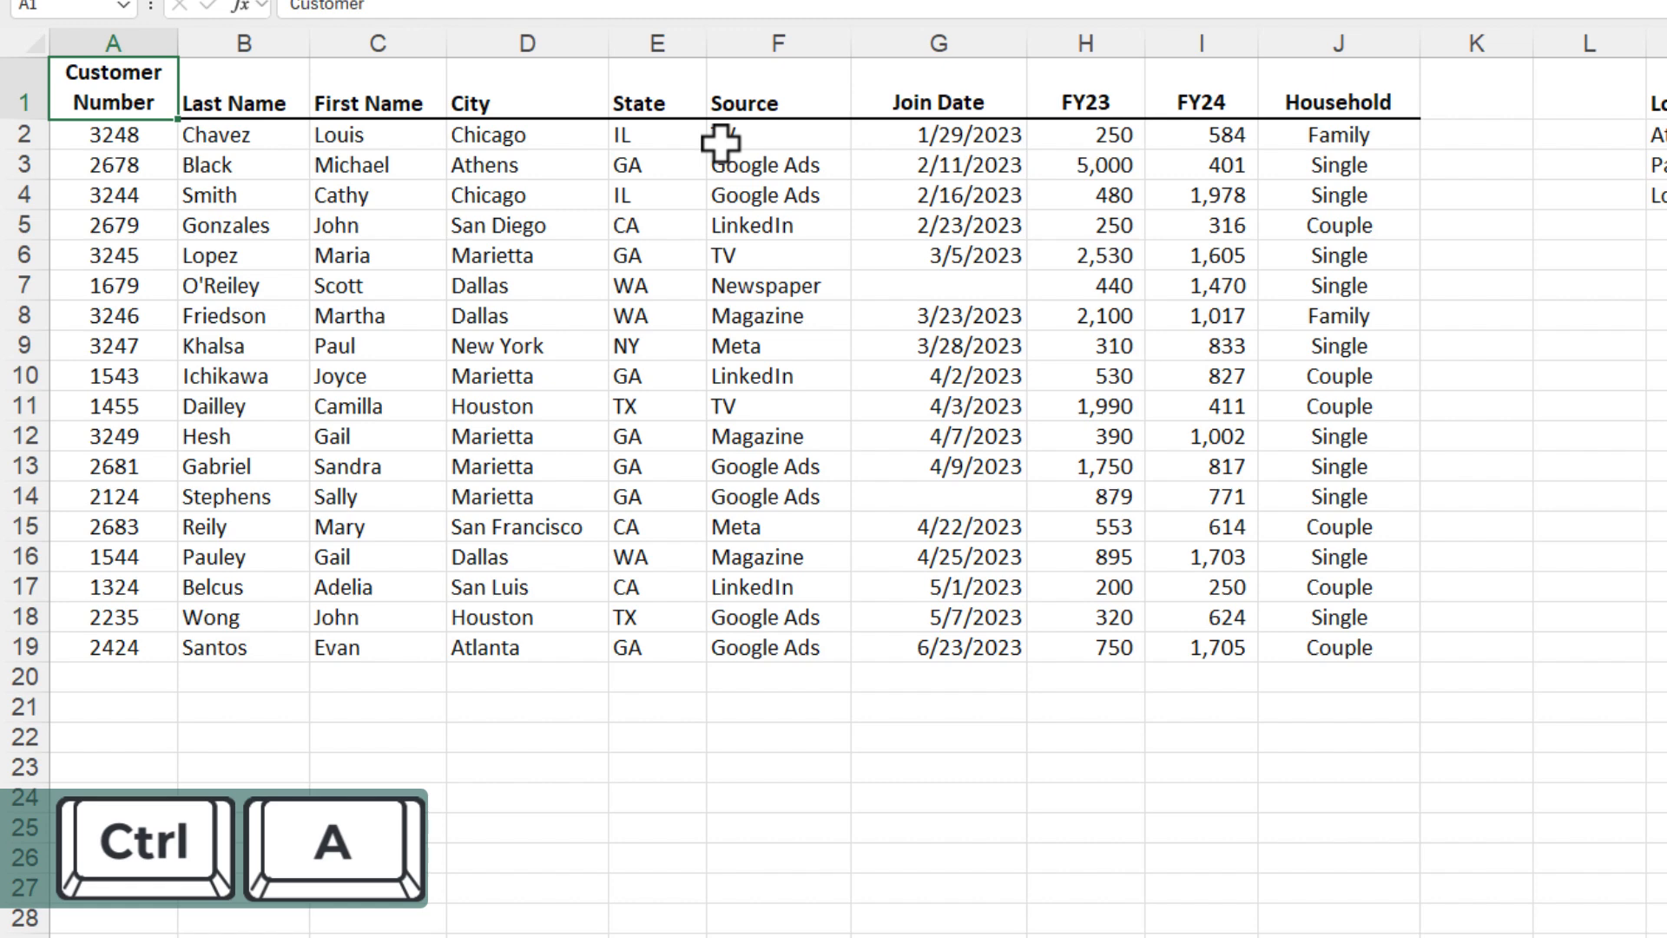Select column G header
This screenshot has height=938, width=1667.
click(x=939, y=43)
